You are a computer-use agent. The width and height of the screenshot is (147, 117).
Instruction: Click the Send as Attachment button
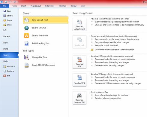pos(79,24)
